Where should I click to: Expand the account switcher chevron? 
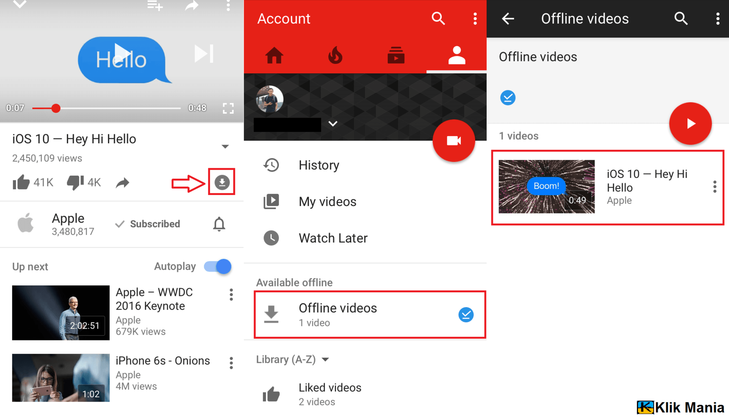pyautogui.click(x=333, y=124)
